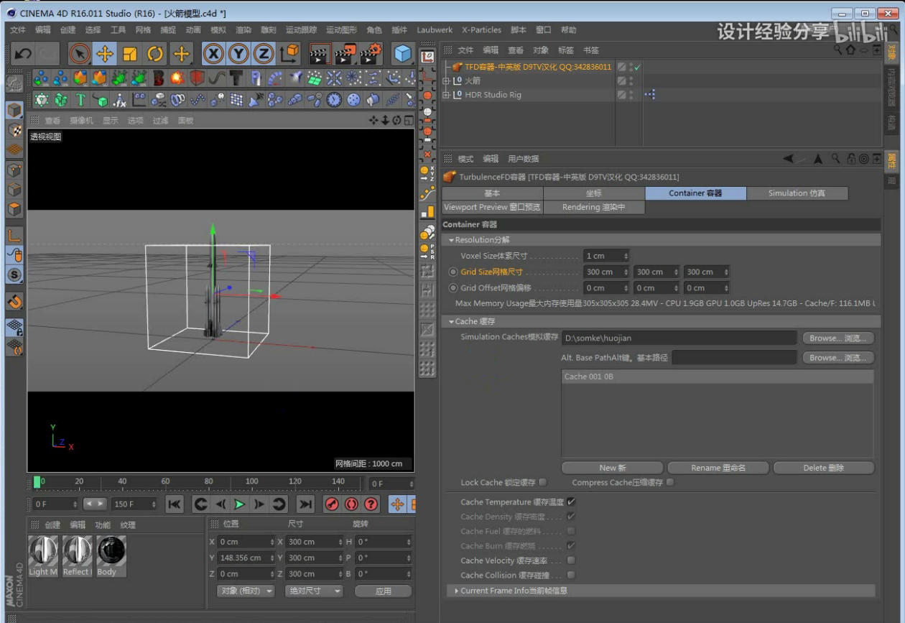Switch to Viewport Preview 窗口预览 tab

pos(492,207)
